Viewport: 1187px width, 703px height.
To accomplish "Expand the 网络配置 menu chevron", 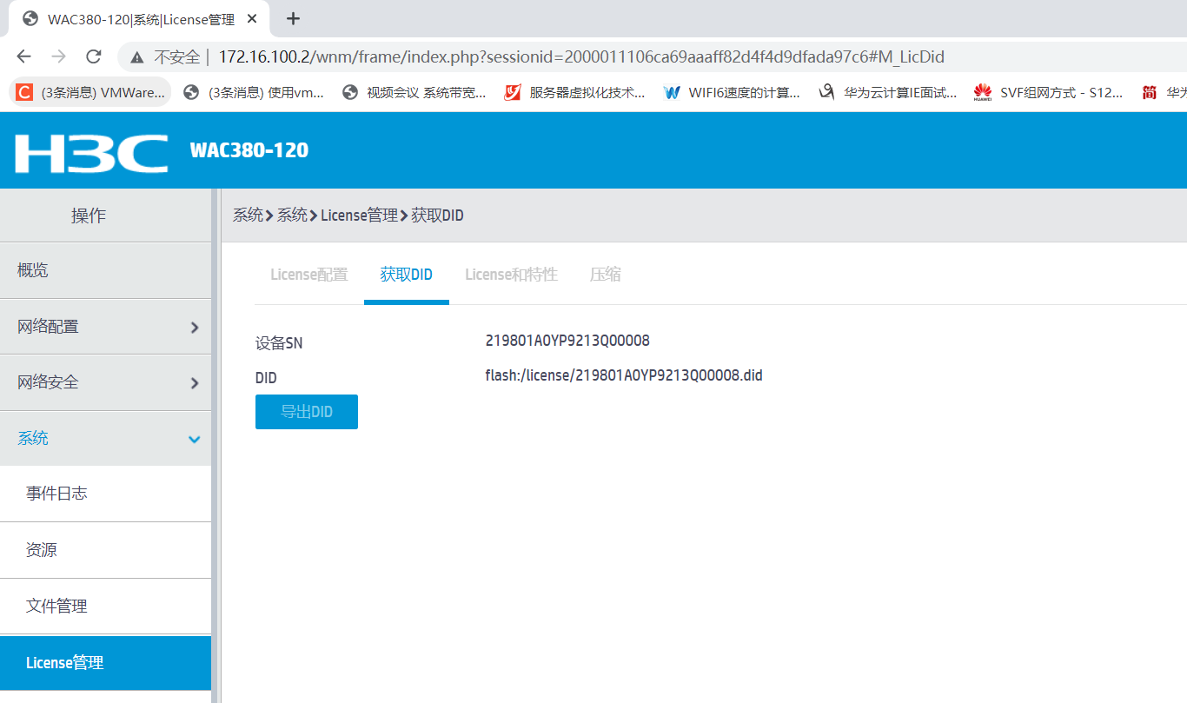I will 195,328.
